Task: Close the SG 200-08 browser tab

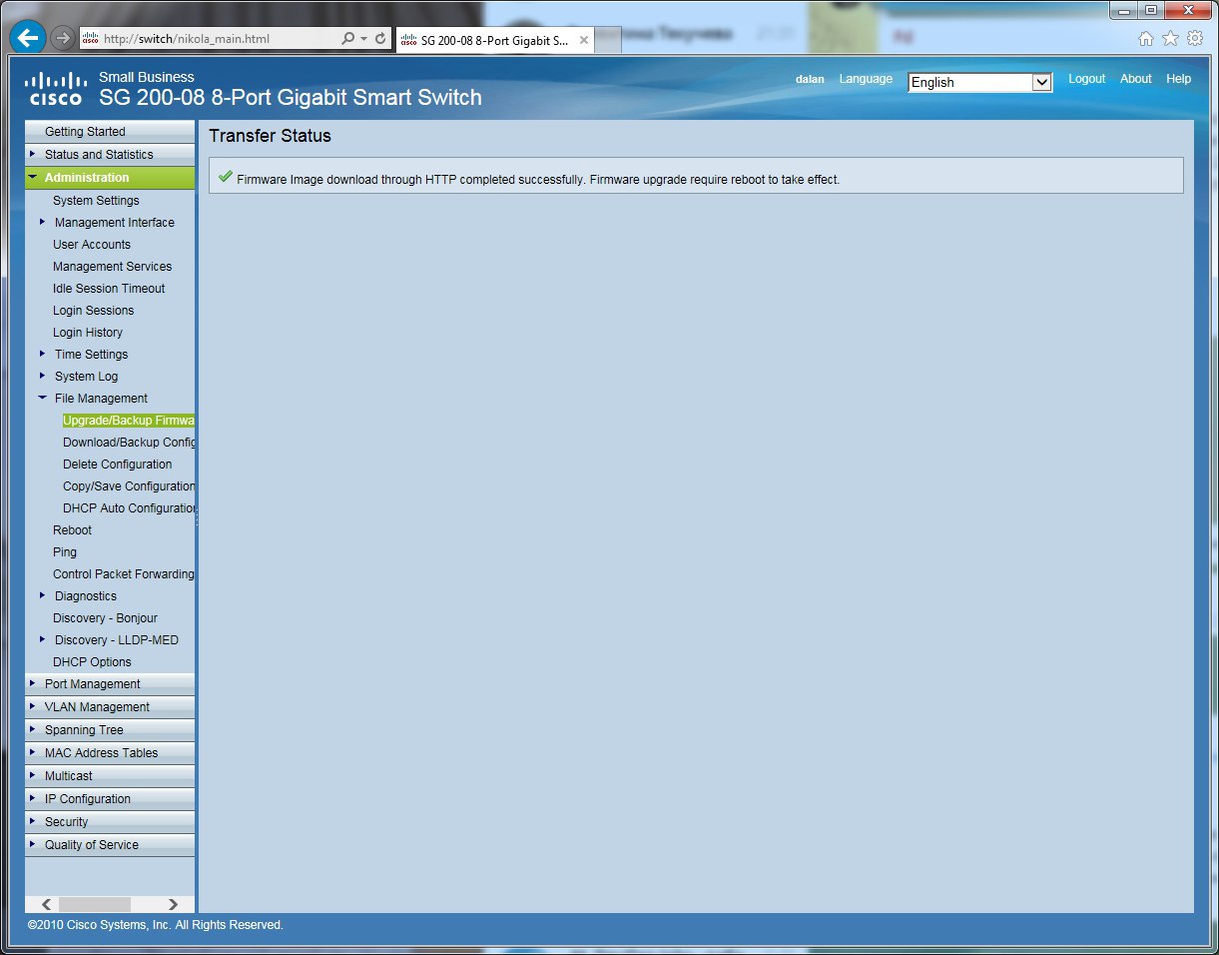Action: 584,40
